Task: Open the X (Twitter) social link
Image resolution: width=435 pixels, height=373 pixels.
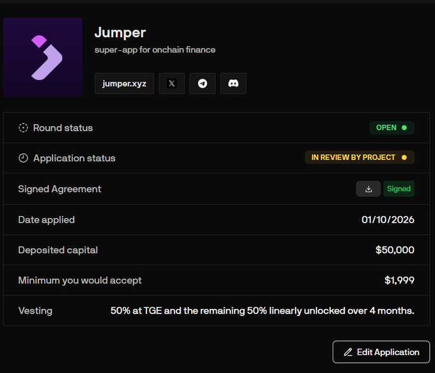Action: (x=171, y=84)
